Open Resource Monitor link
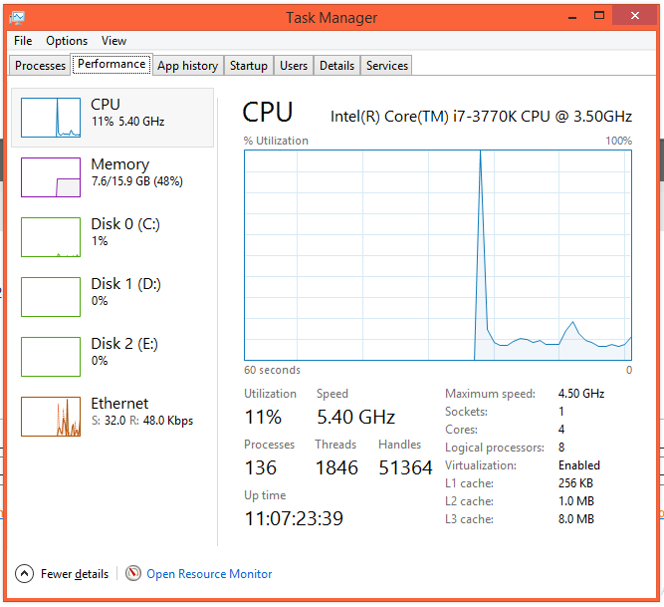 pos(209,574)
